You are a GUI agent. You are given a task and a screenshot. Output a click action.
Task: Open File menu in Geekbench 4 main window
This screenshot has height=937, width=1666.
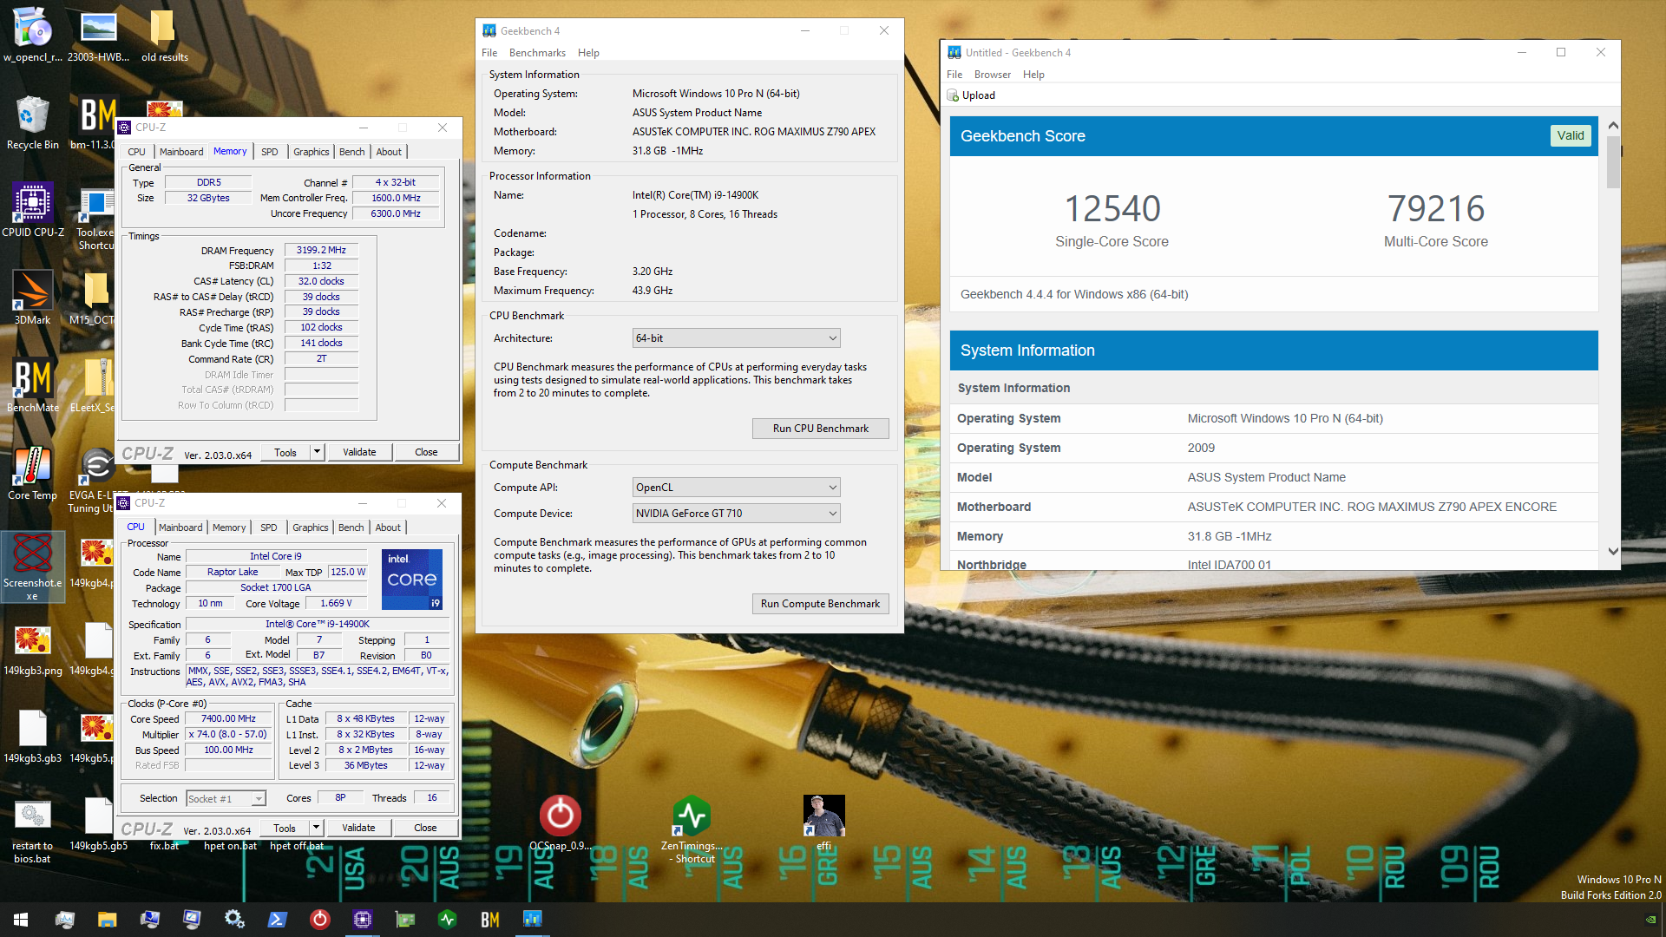pos(489,53)
